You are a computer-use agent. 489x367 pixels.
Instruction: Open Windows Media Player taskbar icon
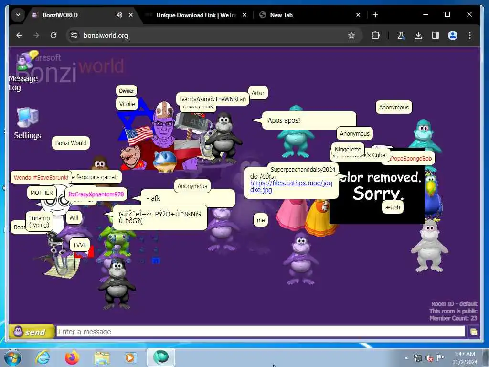tap(130, 357)
